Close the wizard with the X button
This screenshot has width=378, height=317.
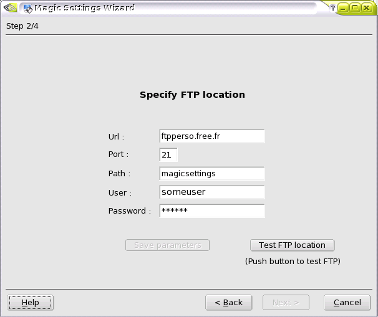[367, 8]
